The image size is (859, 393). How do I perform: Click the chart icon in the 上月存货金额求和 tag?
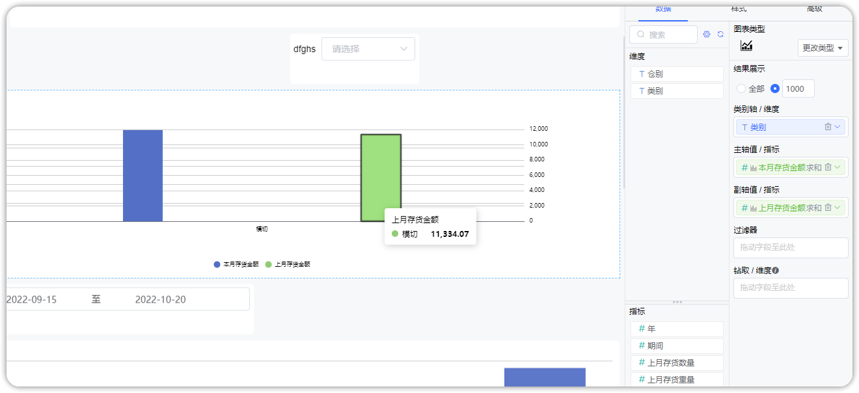[754, 208]
